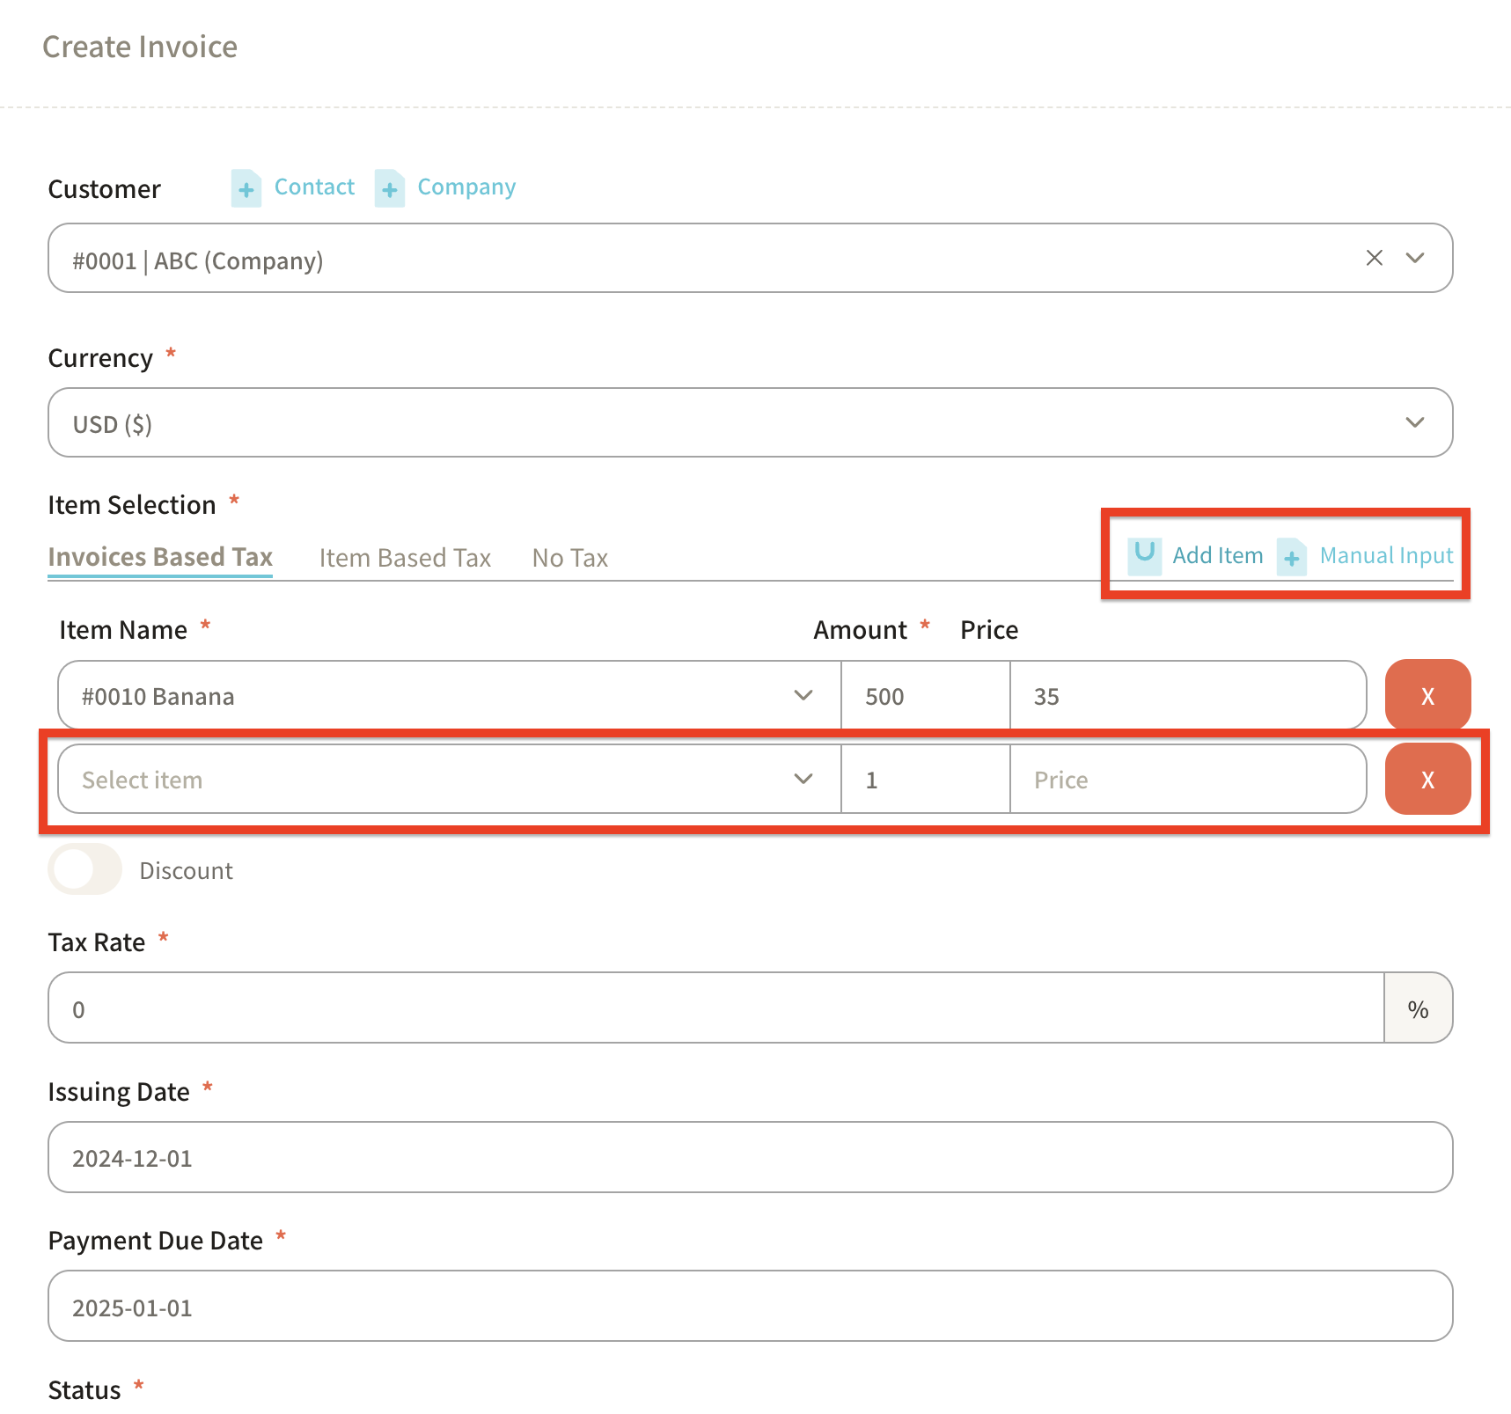Open the Select item dropdown

coord(802,779)
